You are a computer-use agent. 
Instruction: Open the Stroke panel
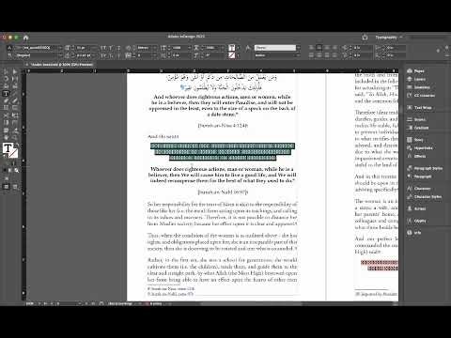click(416, 119)
